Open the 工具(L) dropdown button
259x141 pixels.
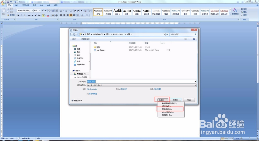pos(162,100)
